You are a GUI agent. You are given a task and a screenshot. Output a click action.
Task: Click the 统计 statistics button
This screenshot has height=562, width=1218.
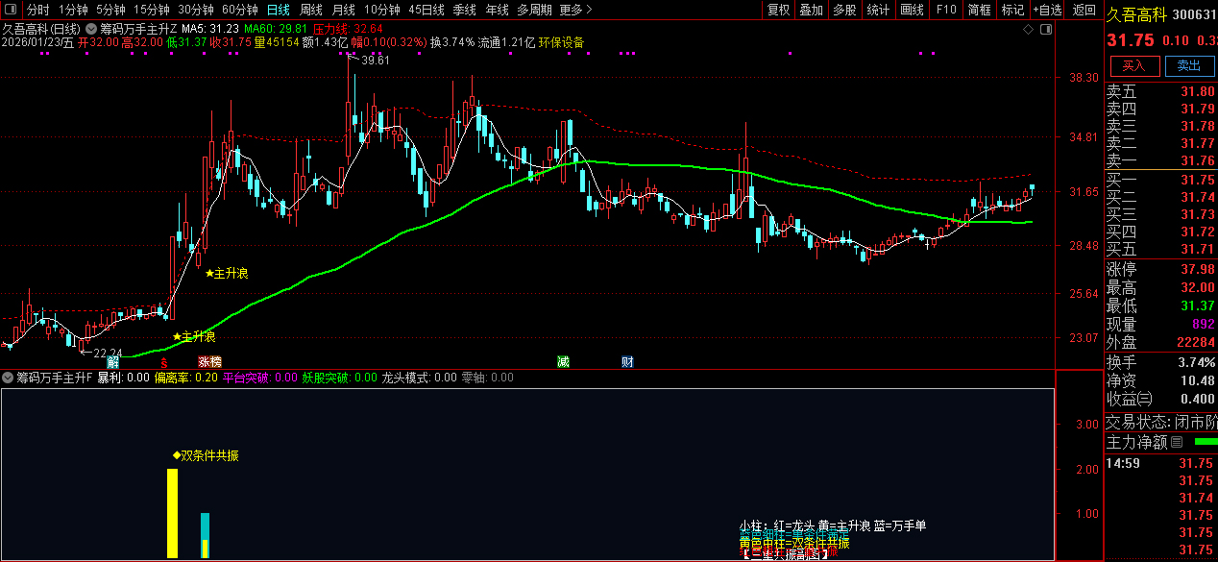tap(878, 10)
